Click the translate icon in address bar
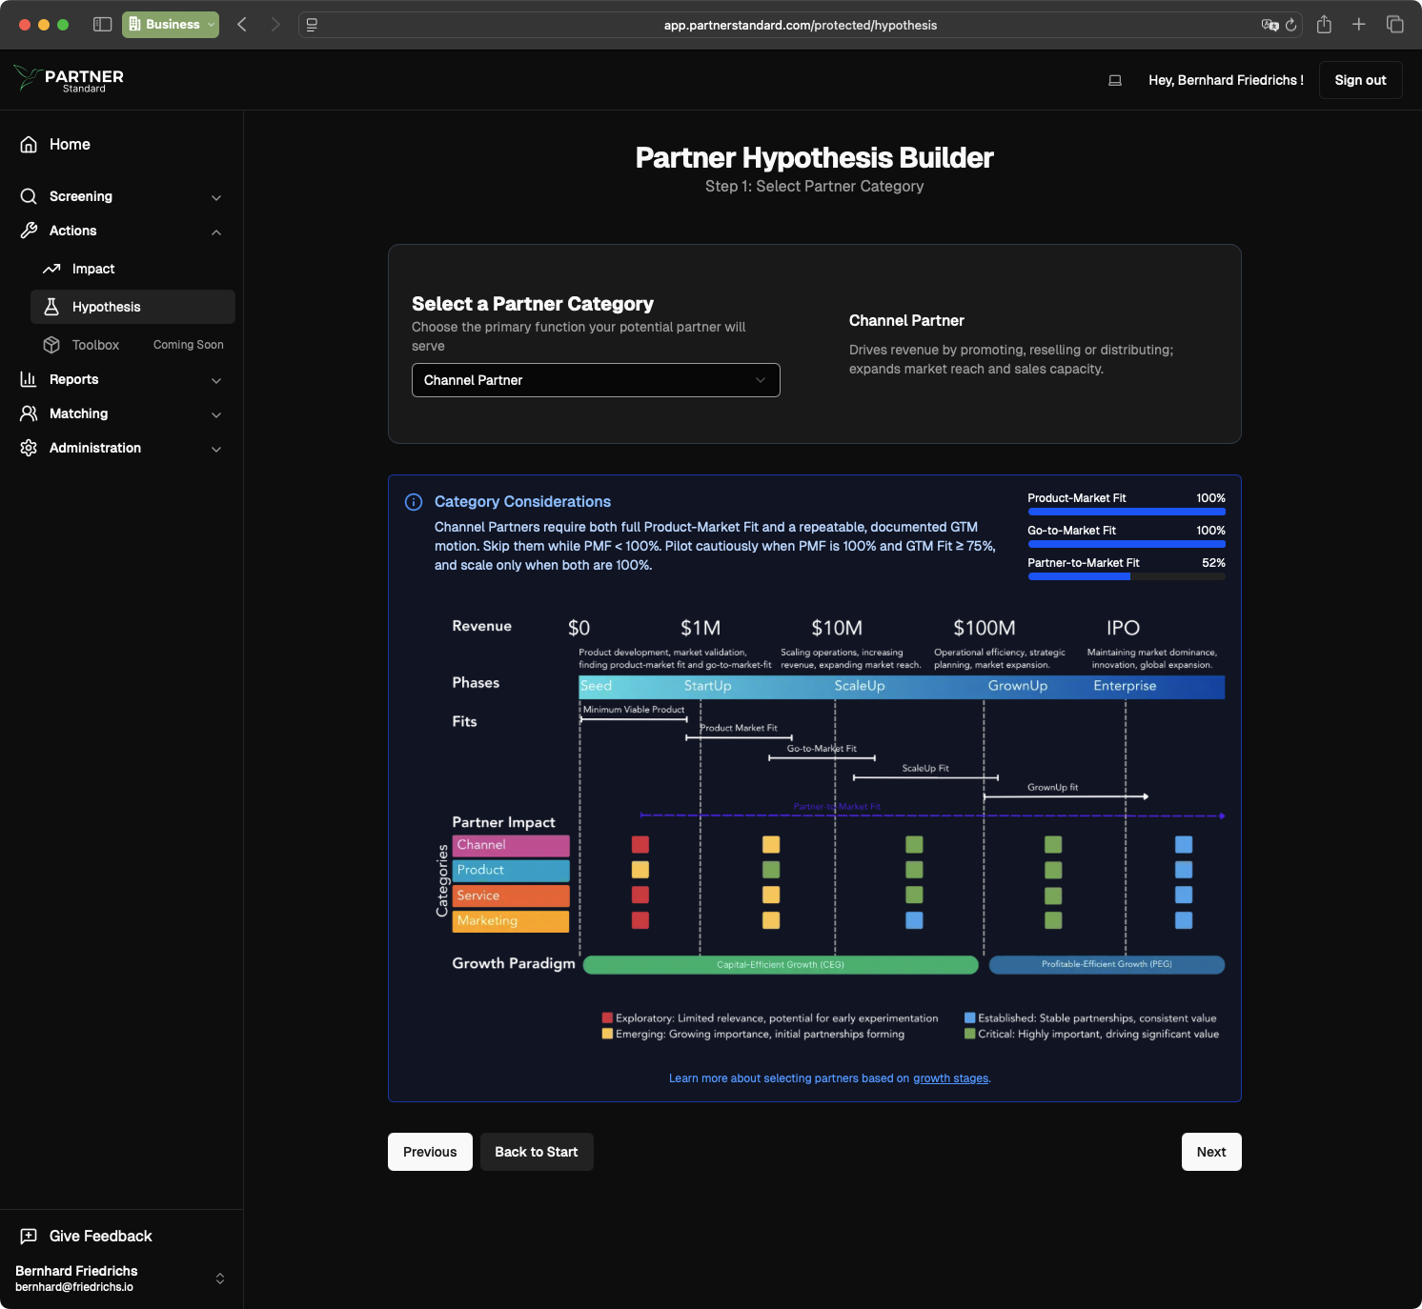 [1270, 26]
